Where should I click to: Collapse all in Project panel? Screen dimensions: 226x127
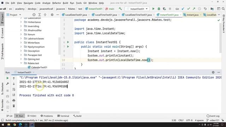(45, 15)
